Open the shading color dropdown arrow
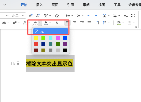This screenshot has height=102, width=141. 123,23
